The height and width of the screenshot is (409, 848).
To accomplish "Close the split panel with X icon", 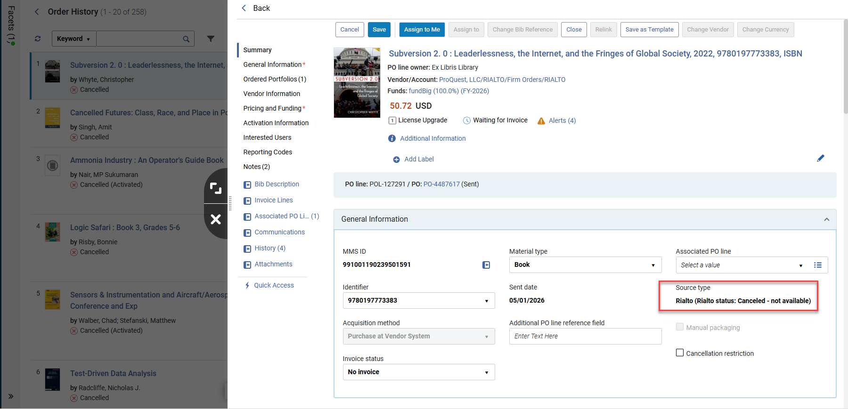I will [x=216, y=219].
